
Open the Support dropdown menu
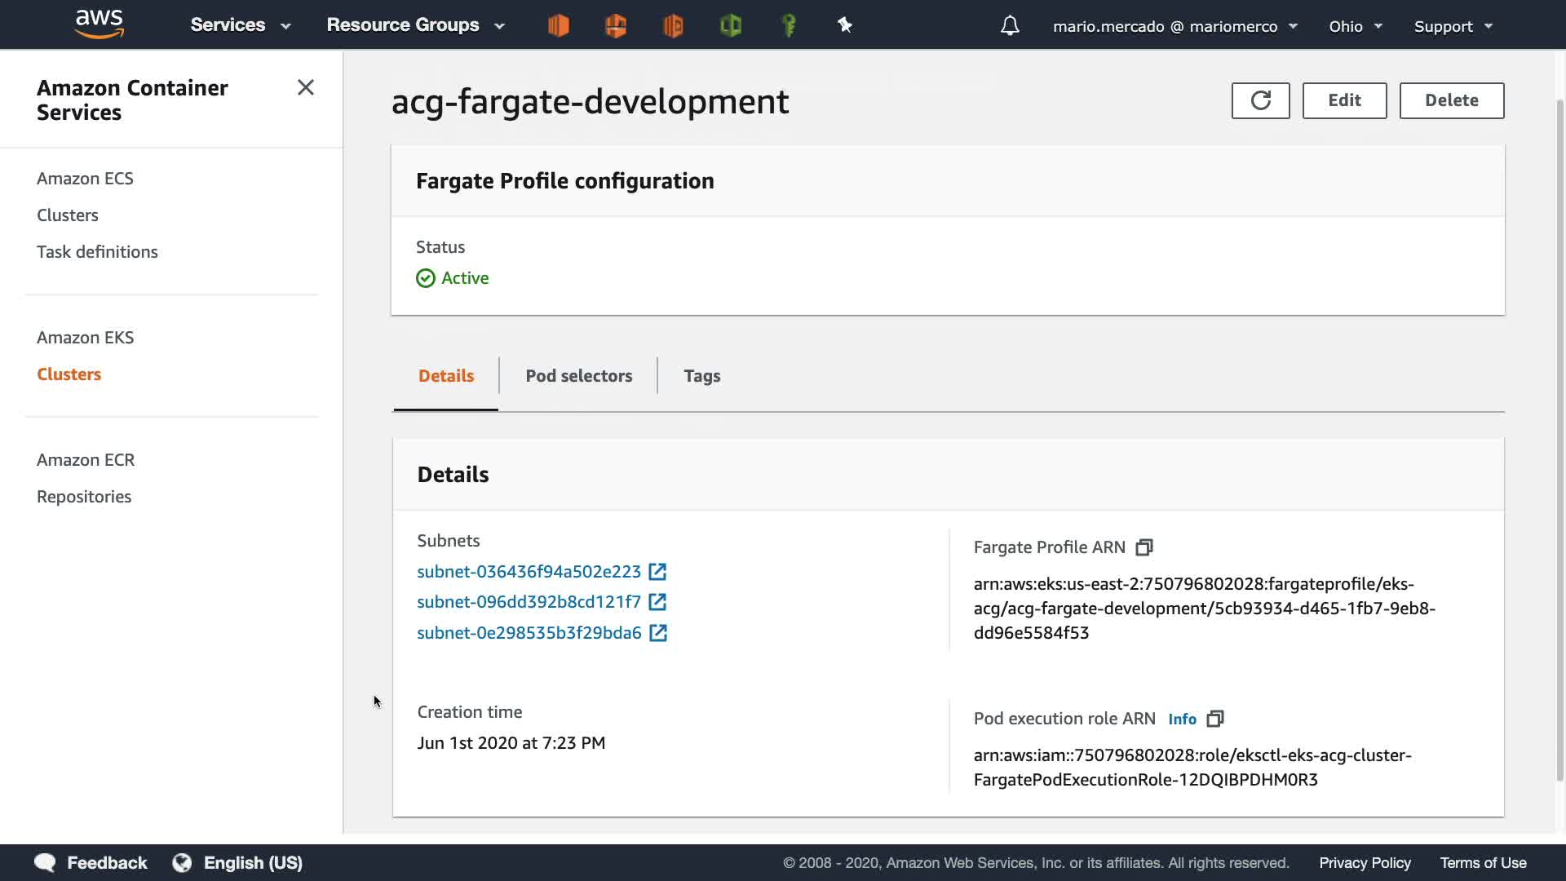point(1453,26)
